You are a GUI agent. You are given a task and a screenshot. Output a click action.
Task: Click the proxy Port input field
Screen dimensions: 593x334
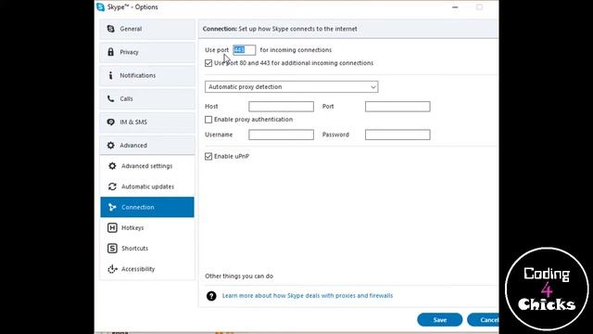(x=397, y=107)
